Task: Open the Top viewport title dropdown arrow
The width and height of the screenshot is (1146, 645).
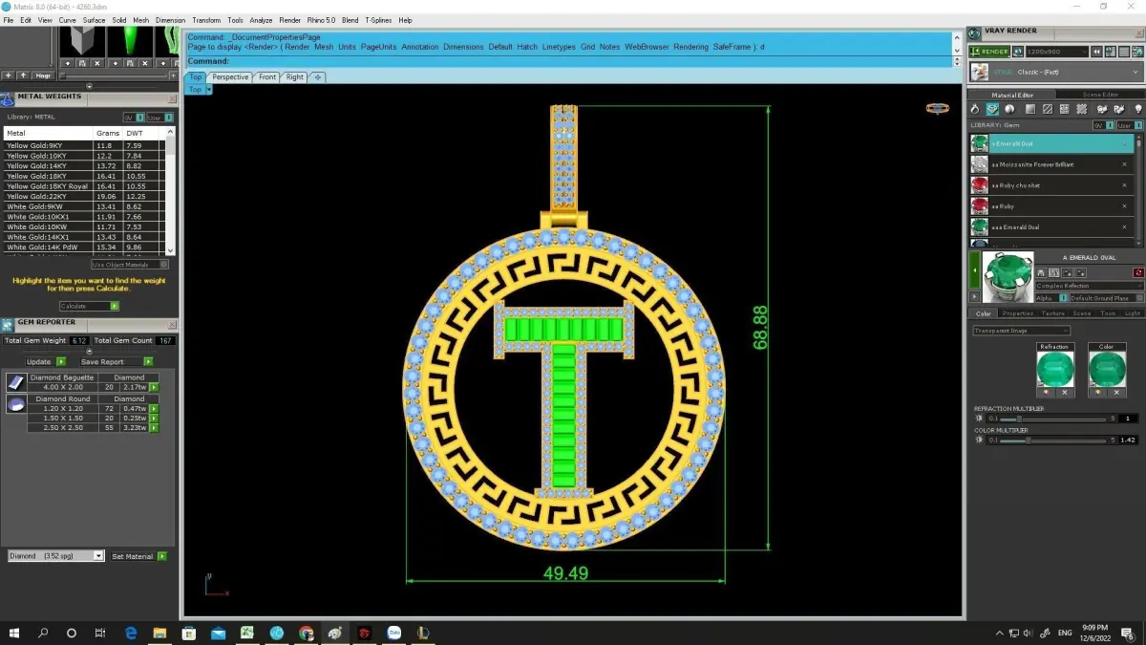Action: 208,89
